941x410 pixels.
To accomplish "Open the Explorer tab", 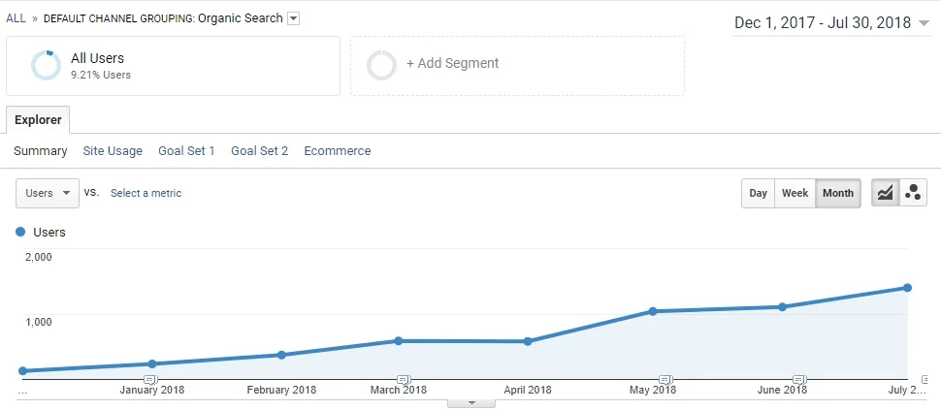I will click(x=38, y=120).
